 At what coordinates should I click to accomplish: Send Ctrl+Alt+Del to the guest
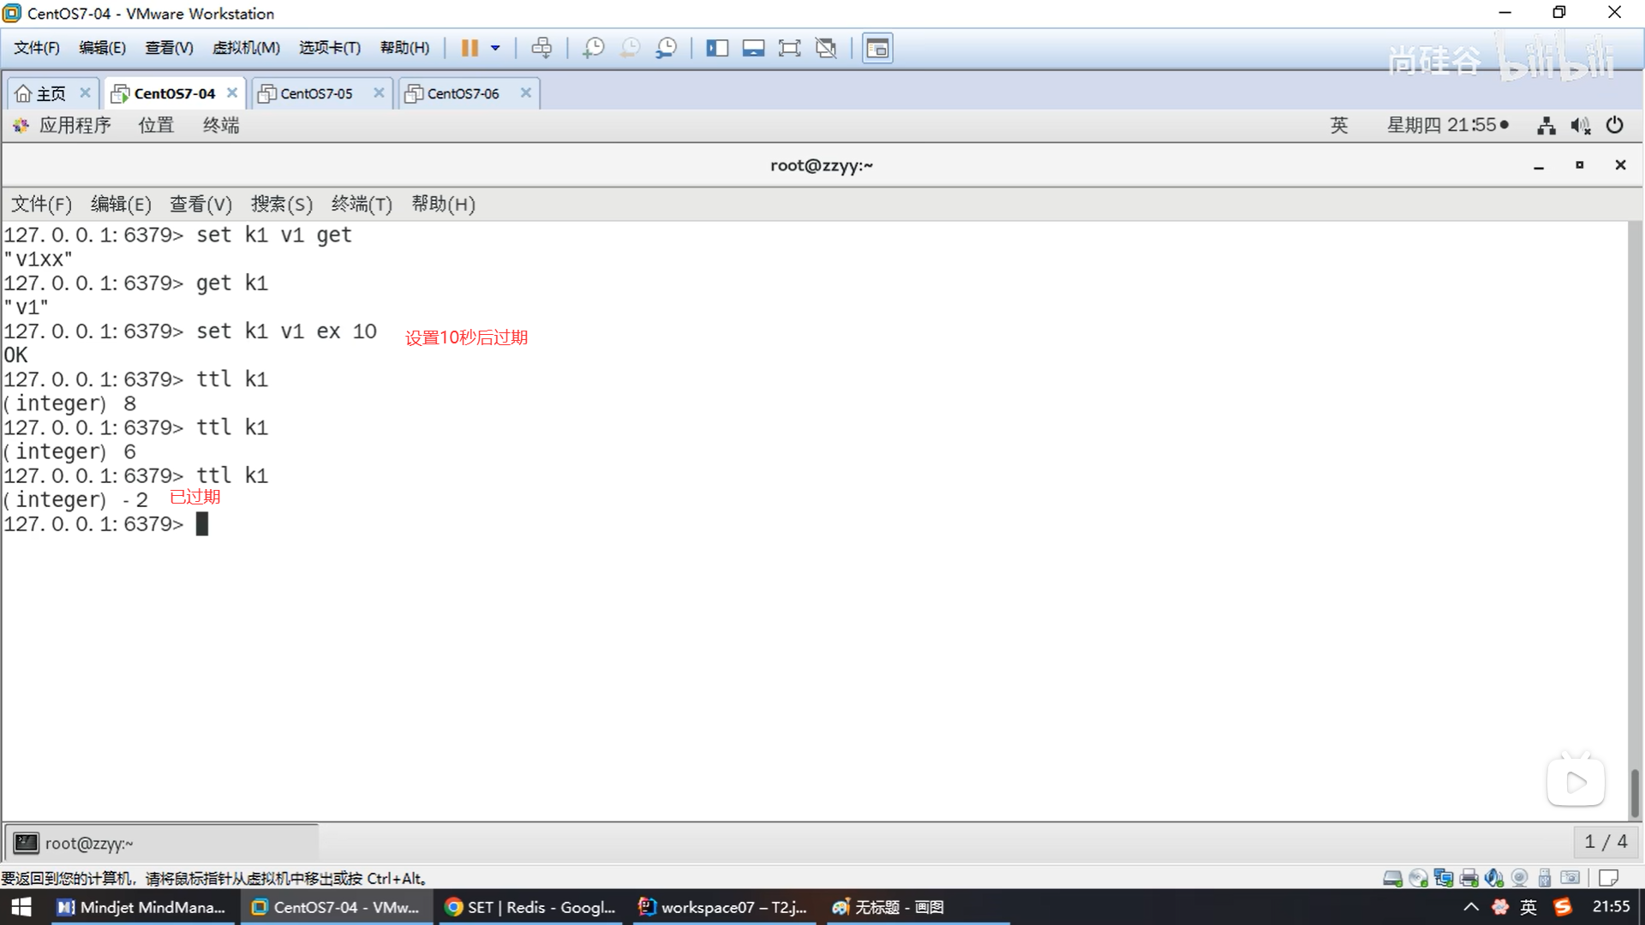pyautogui.click(x=541, y=48)
